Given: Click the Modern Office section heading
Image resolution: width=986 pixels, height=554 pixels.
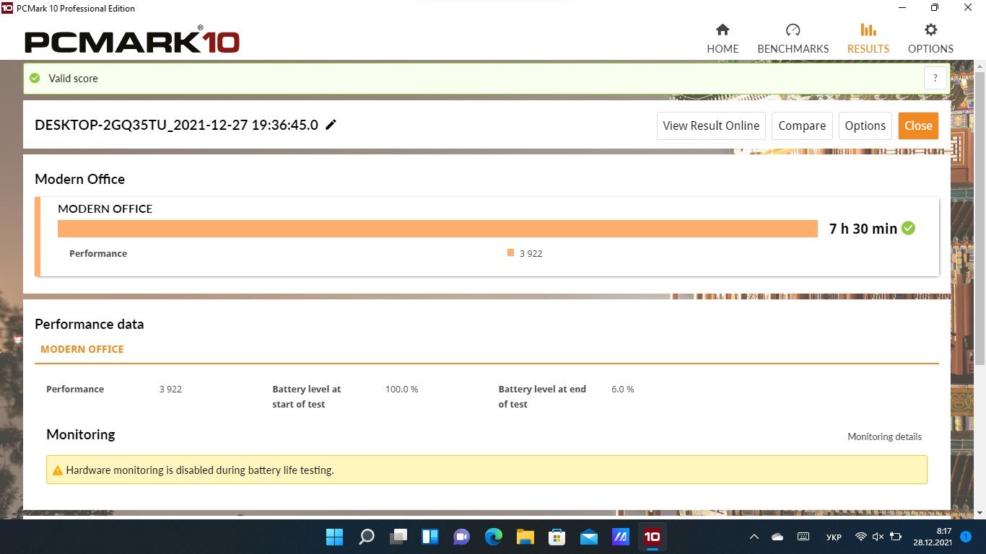Looking at the screenshot, I should [x=79, y=179].
